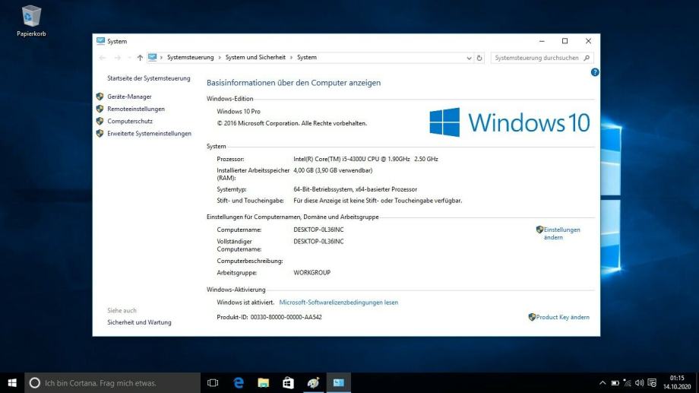The width and height of the screenshot is (699, 393).
Task: Click the 64-Bit-Betriebssystem system type text
Action: pos(356,189)
